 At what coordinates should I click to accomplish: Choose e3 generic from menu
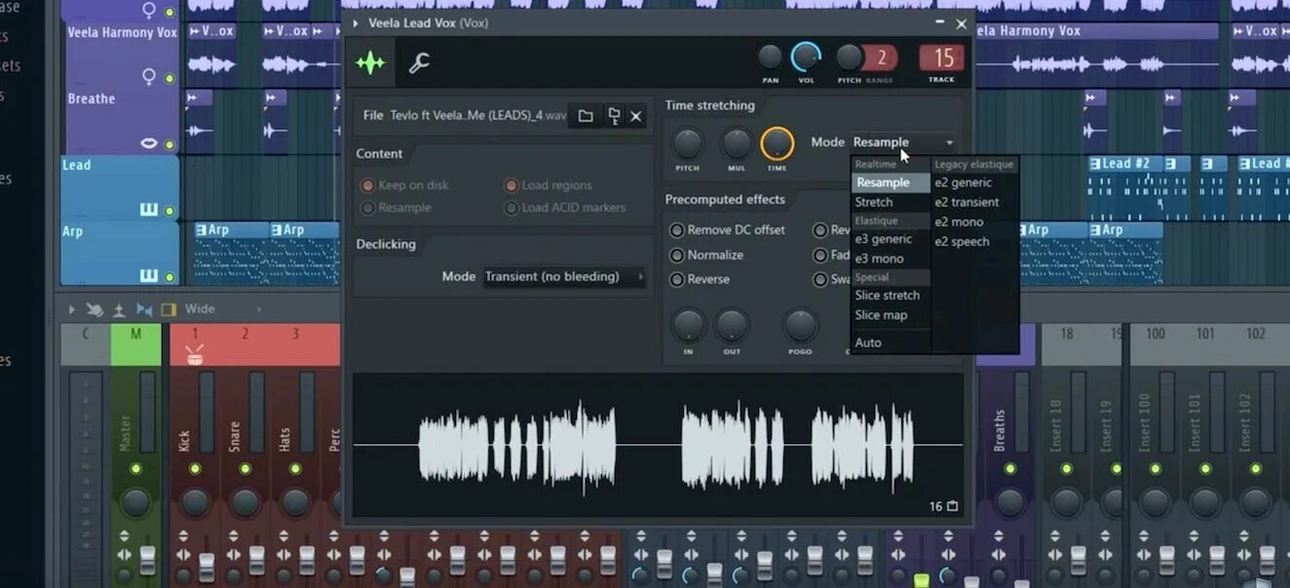(x=891, y=239)
